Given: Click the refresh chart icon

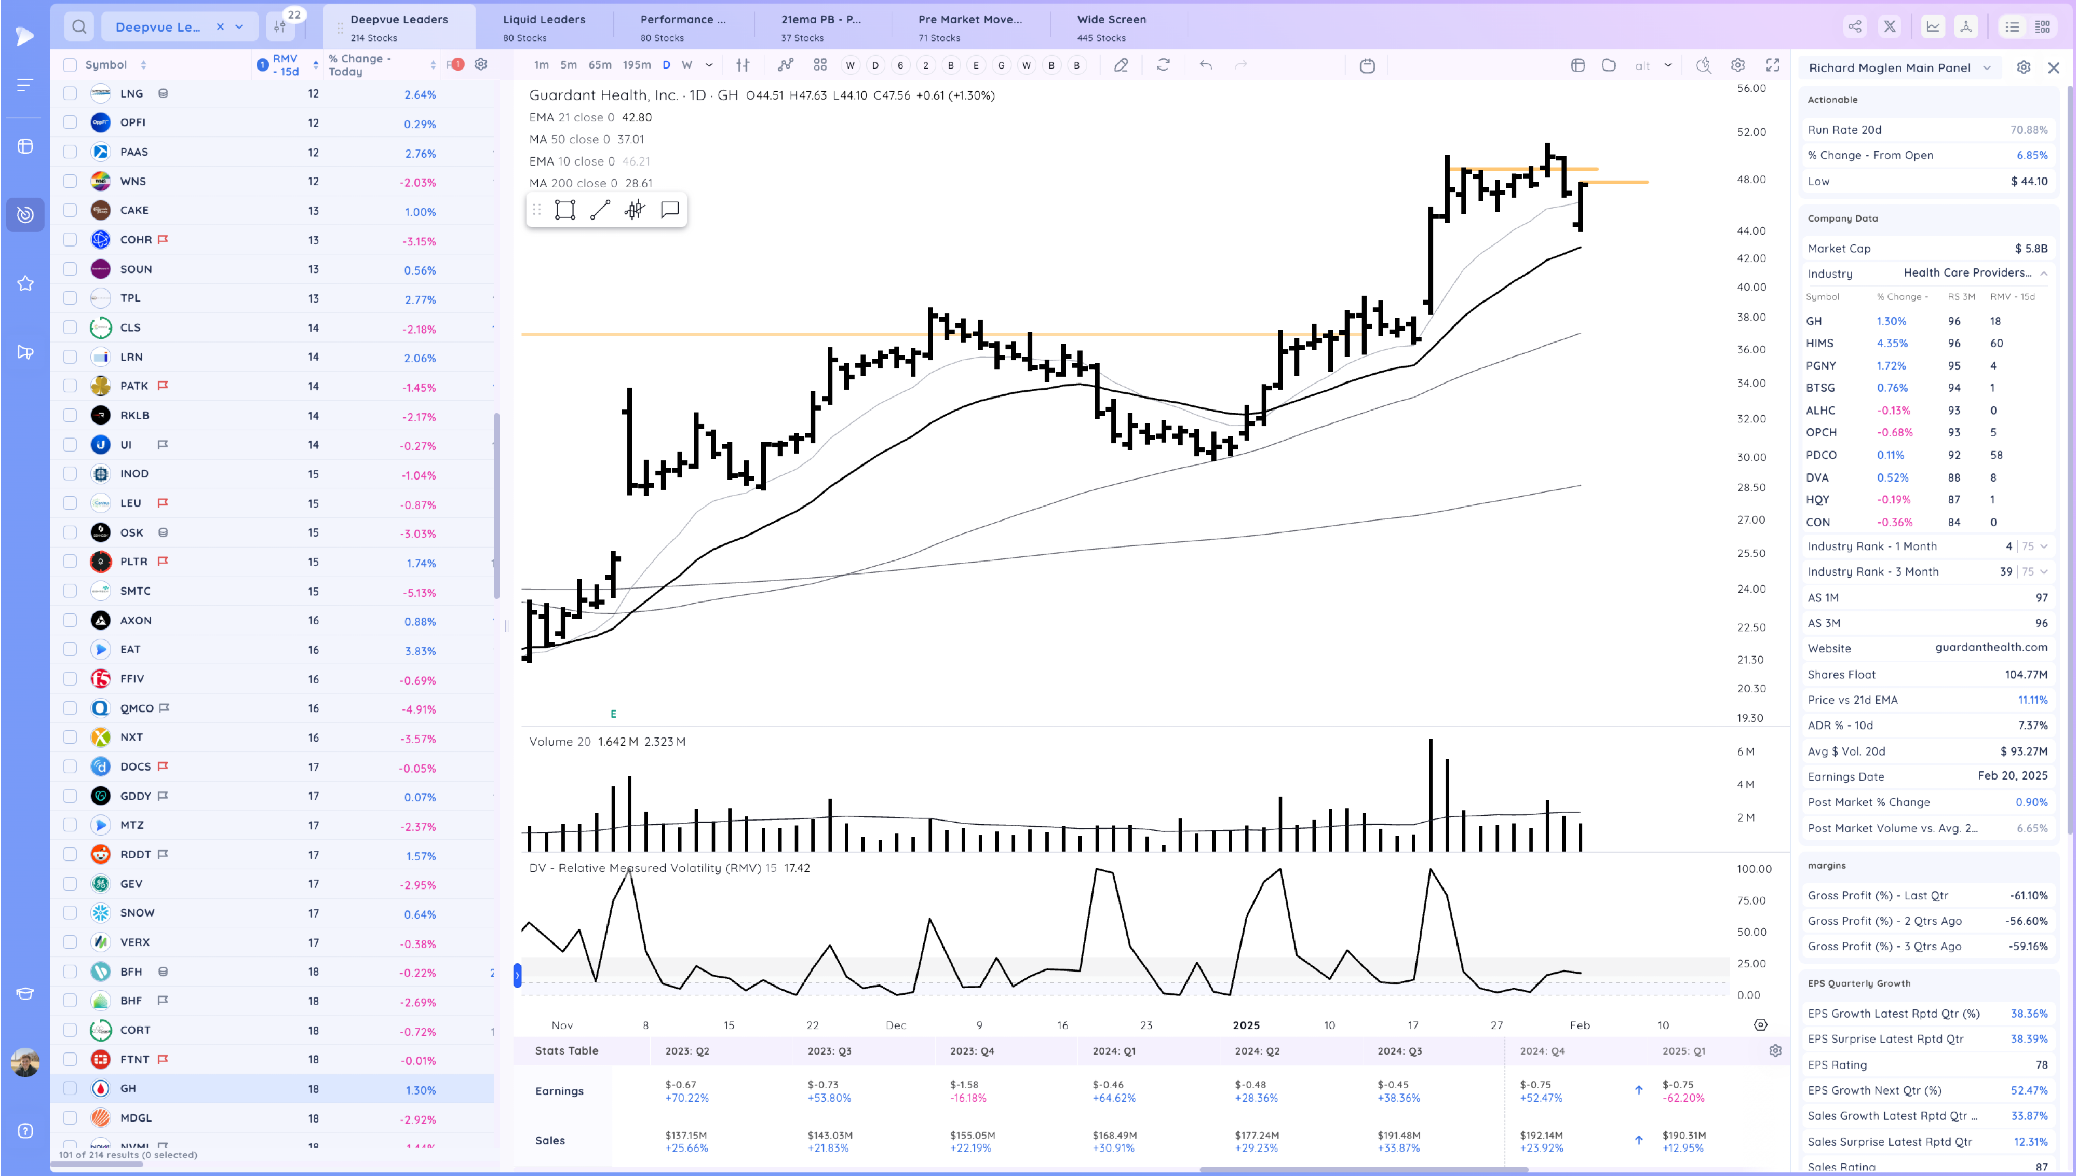Looking at the screenshot, I should click(x=1163, y=65).
